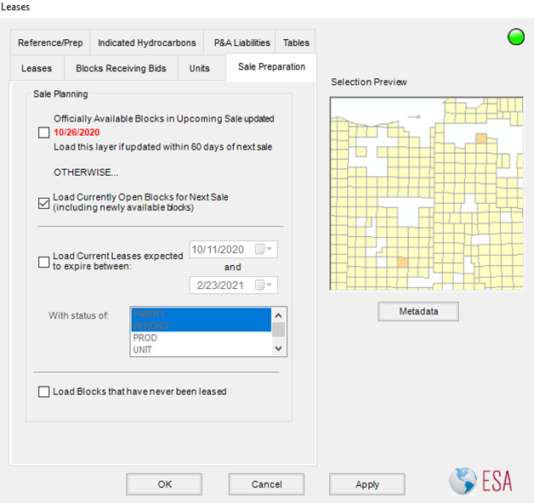This screenshot has height=503, width=534.
Task: Open the Indicated Hydrocarbons tab
Action: pyautogui.click(x=146, y=42)
